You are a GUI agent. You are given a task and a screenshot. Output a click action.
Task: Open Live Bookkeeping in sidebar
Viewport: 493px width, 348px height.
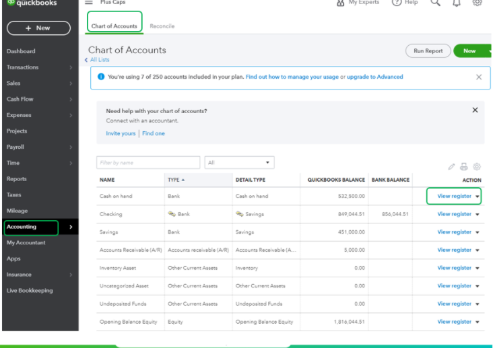[x=30, y=291]
